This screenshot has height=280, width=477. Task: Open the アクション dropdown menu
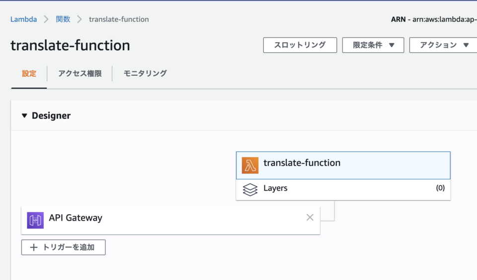tap(443, 45)
